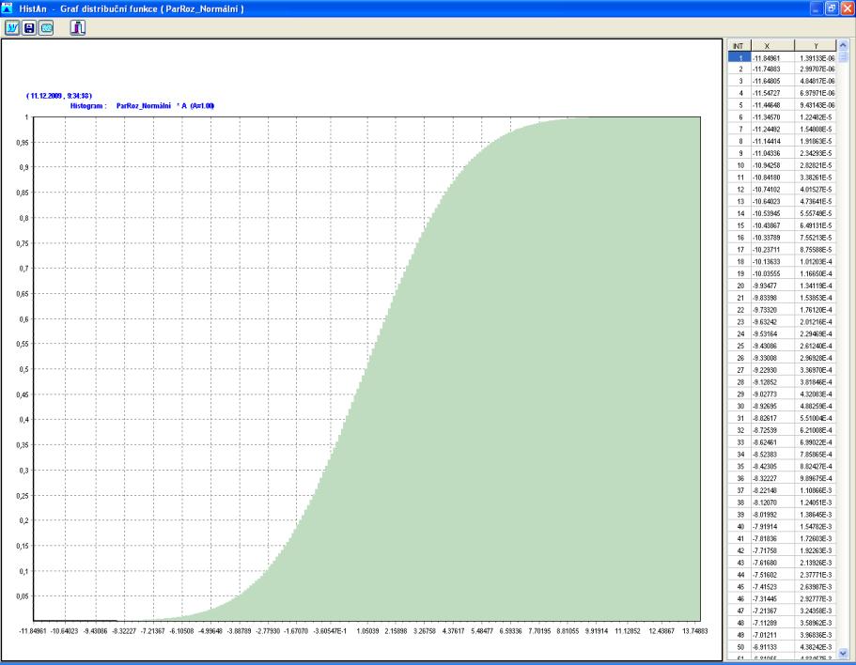Select table row number 1

tap(739, 58)
